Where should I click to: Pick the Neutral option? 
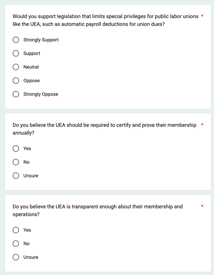(16, 67)
